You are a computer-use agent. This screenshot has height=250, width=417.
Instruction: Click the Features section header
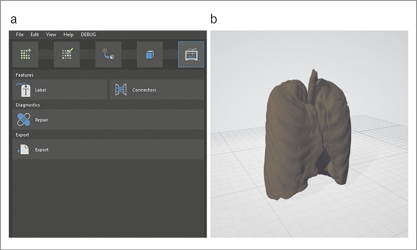point(25,75)
